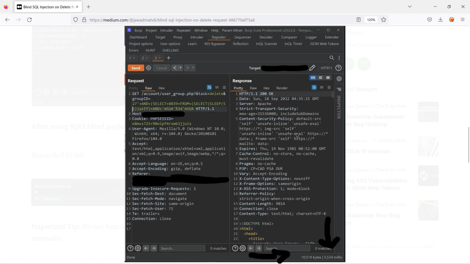
Task: Toggle non-printable \n chars in Response
Action: [x=322, y=88]
